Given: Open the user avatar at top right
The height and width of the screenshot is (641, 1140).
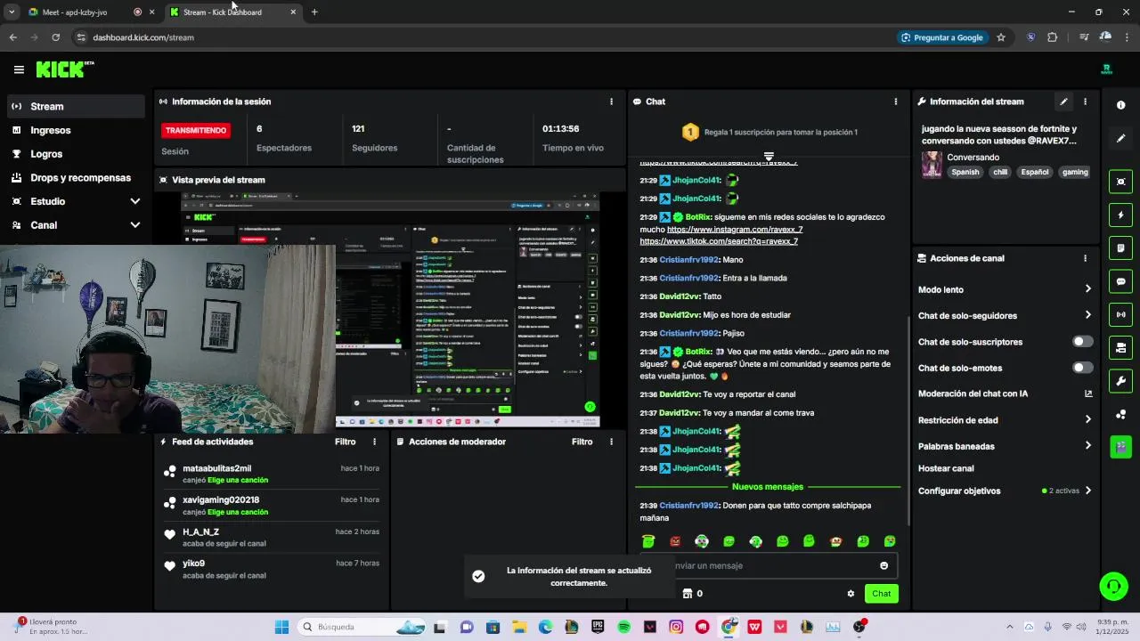Looking at the screenshot, I should [1107, 69].
